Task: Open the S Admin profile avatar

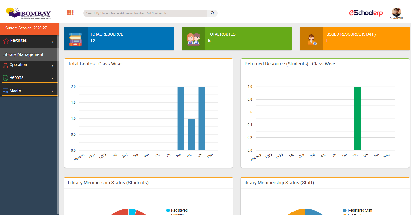Action: 396,12
